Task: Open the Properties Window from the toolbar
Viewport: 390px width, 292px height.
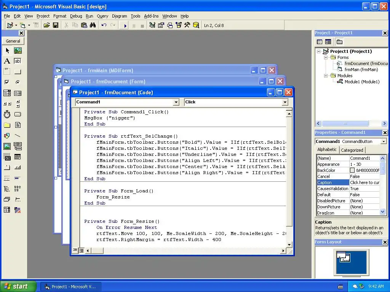Action: tap(161, 25)
